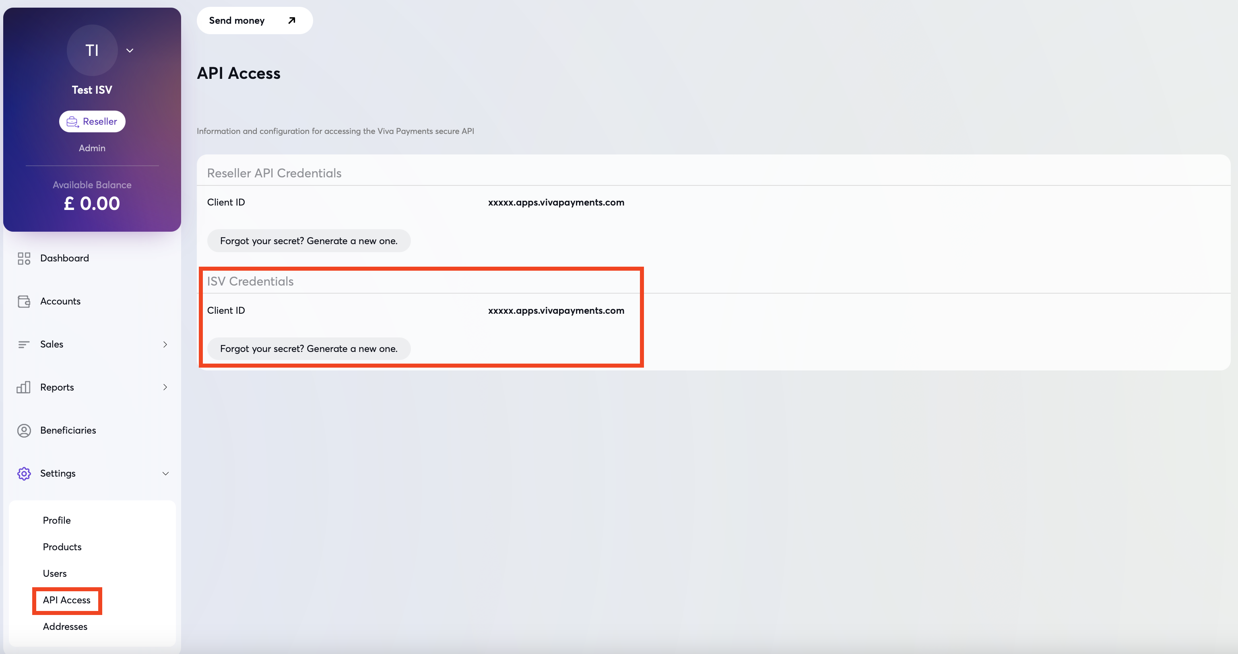Open the Dashboard via its grid icon
This screenshot has height=654, width=1238.
click(x=24, y=258)
